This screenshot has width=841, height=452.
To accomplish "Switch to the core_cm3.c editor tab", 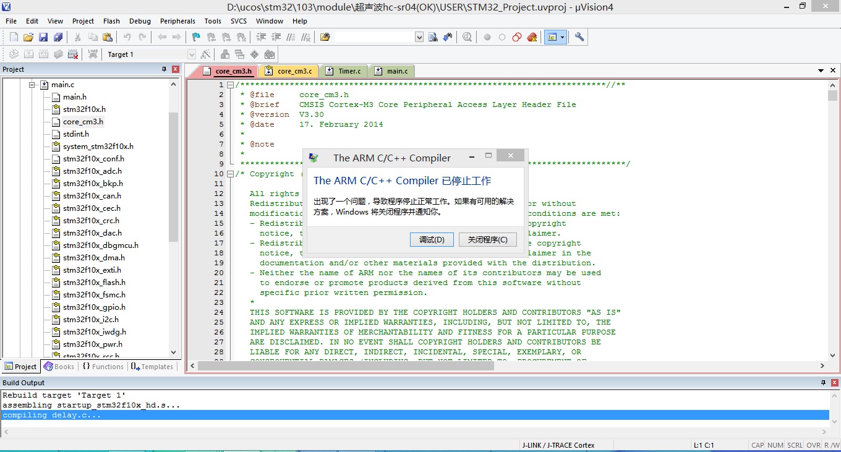I will 289,71.
